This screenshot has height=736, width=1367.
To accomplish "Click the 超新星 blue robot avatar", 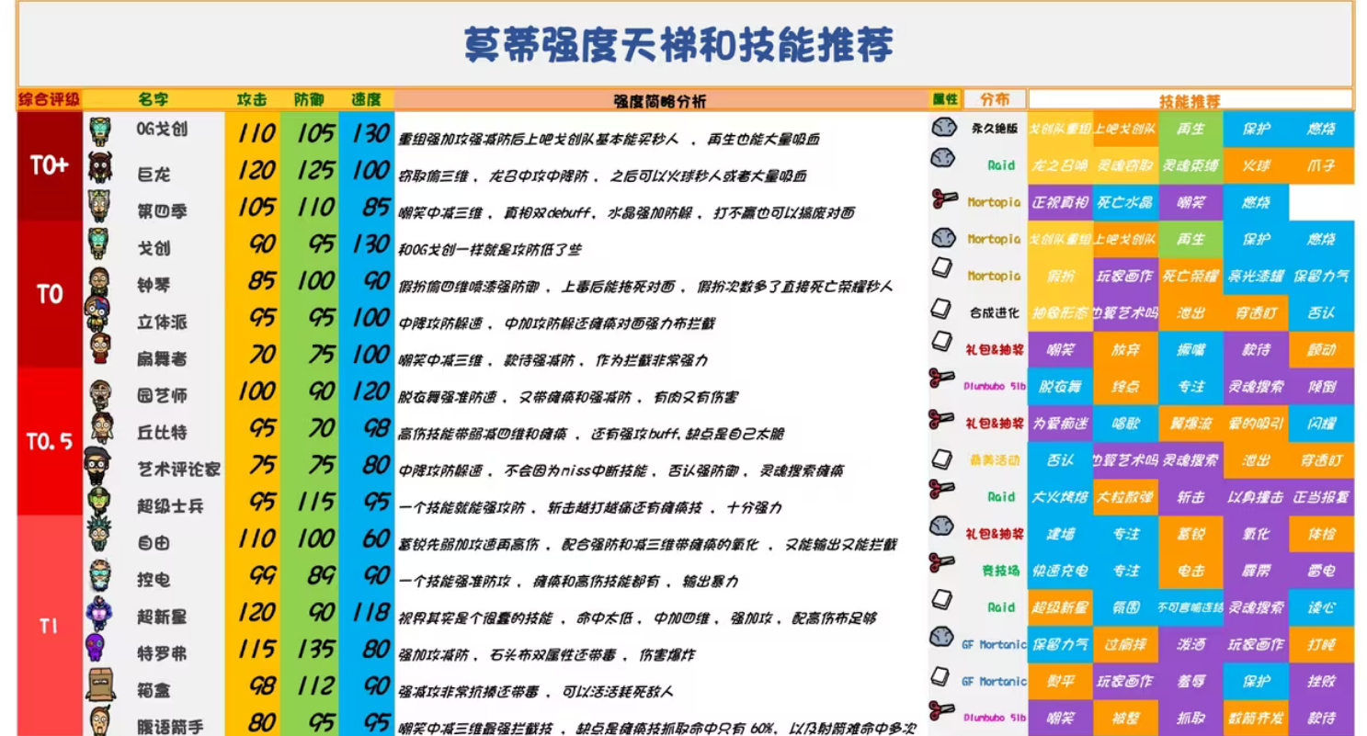I will pyautogui.click(x=98, y=613).
